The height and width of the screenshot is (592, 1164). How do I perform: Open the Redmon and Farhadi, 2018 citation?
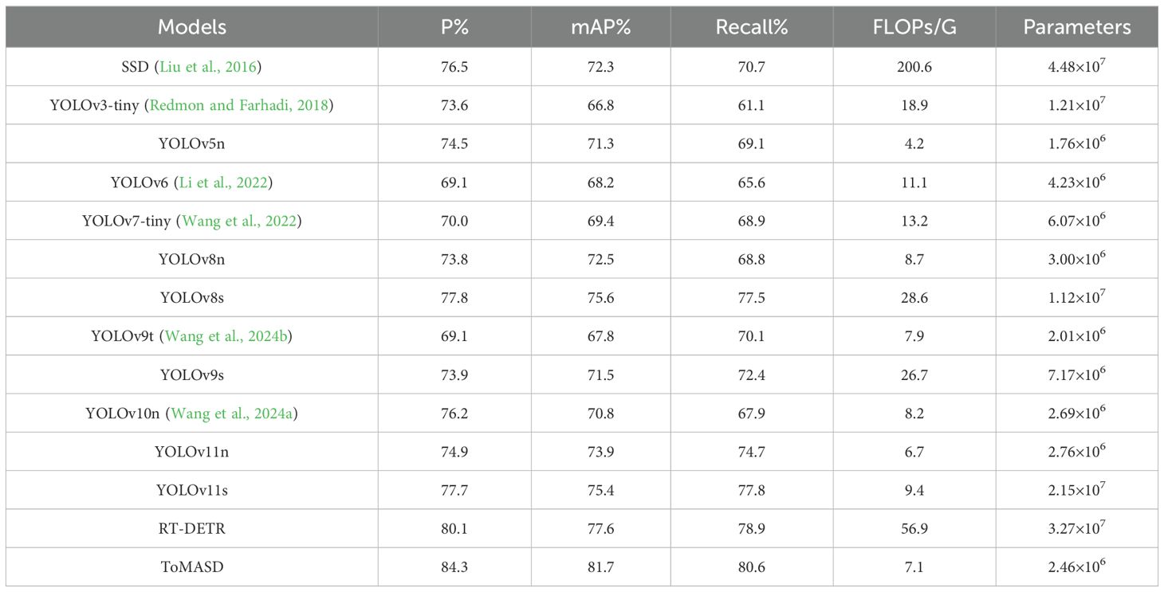238,105
